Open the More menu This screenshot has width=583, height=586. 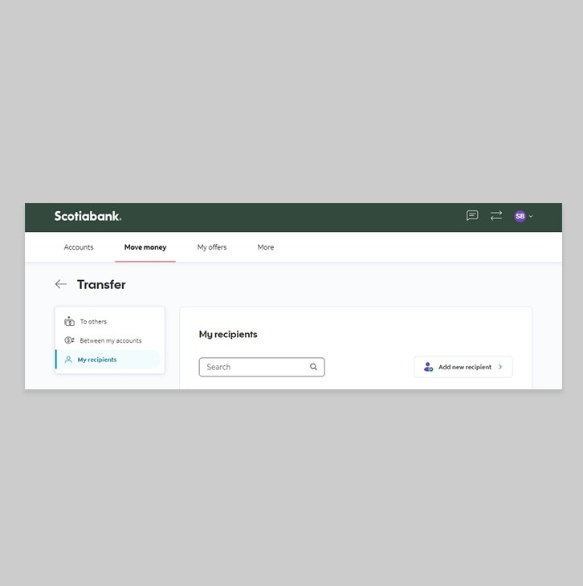266,247
